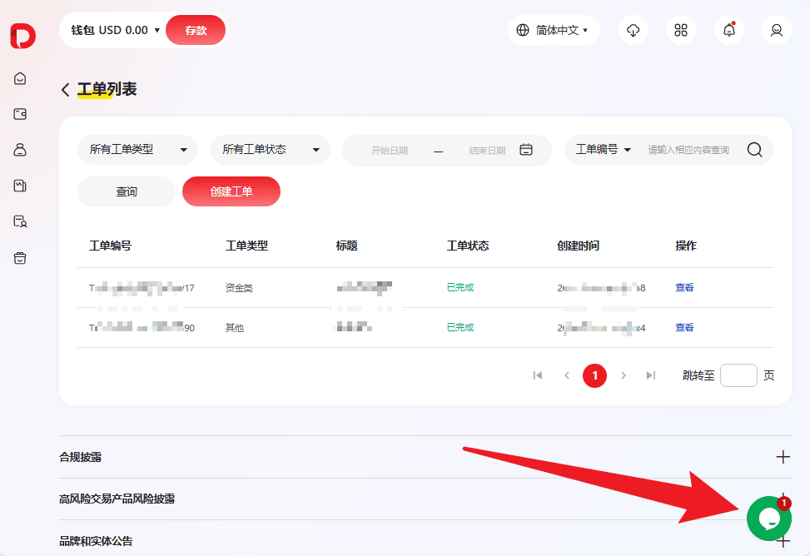Open the four-square apps grid icon
The image size is (810, 556).
point(681,30)
